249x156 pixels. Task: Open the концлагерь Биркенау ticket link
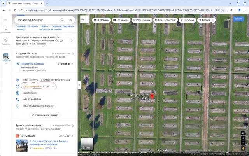coord(32,64)
